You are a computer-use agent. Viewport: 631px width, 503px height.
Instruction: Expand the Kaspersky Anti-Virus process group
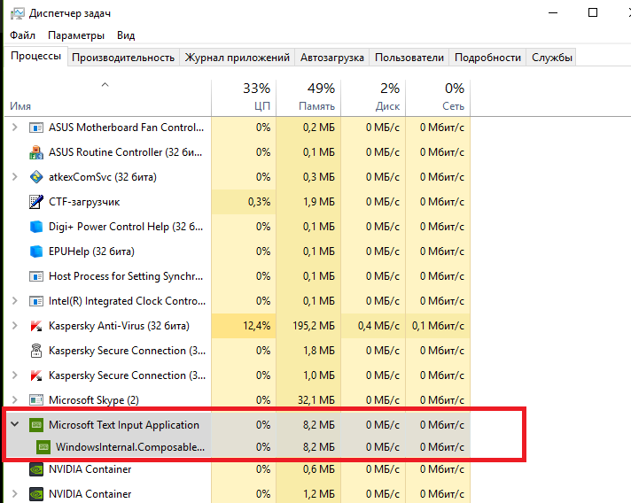coord(15,326)
